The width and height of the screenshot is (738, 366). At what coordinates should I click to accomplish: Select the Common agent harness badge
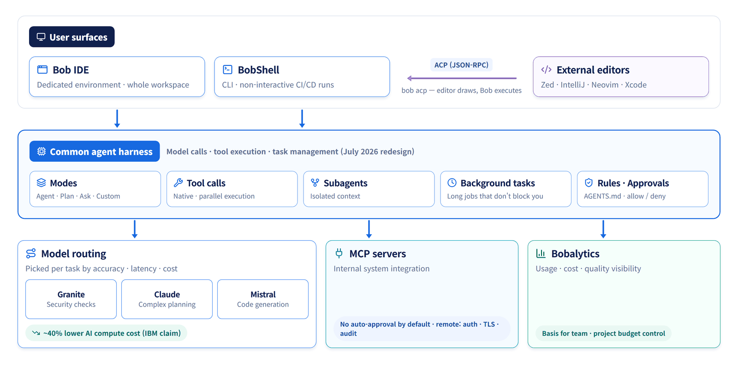pyautogui.click(x=95, y=151)
